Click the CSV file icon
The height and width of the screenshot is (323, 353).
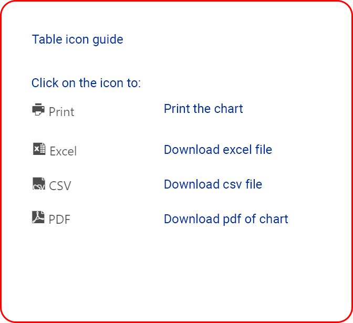pos(38,183)
